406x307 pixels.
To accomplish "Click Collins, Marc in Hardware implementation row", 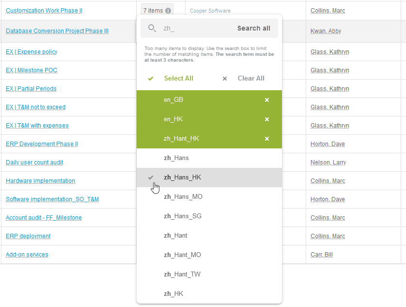I will pyautogui.click(x=328, y=181).
